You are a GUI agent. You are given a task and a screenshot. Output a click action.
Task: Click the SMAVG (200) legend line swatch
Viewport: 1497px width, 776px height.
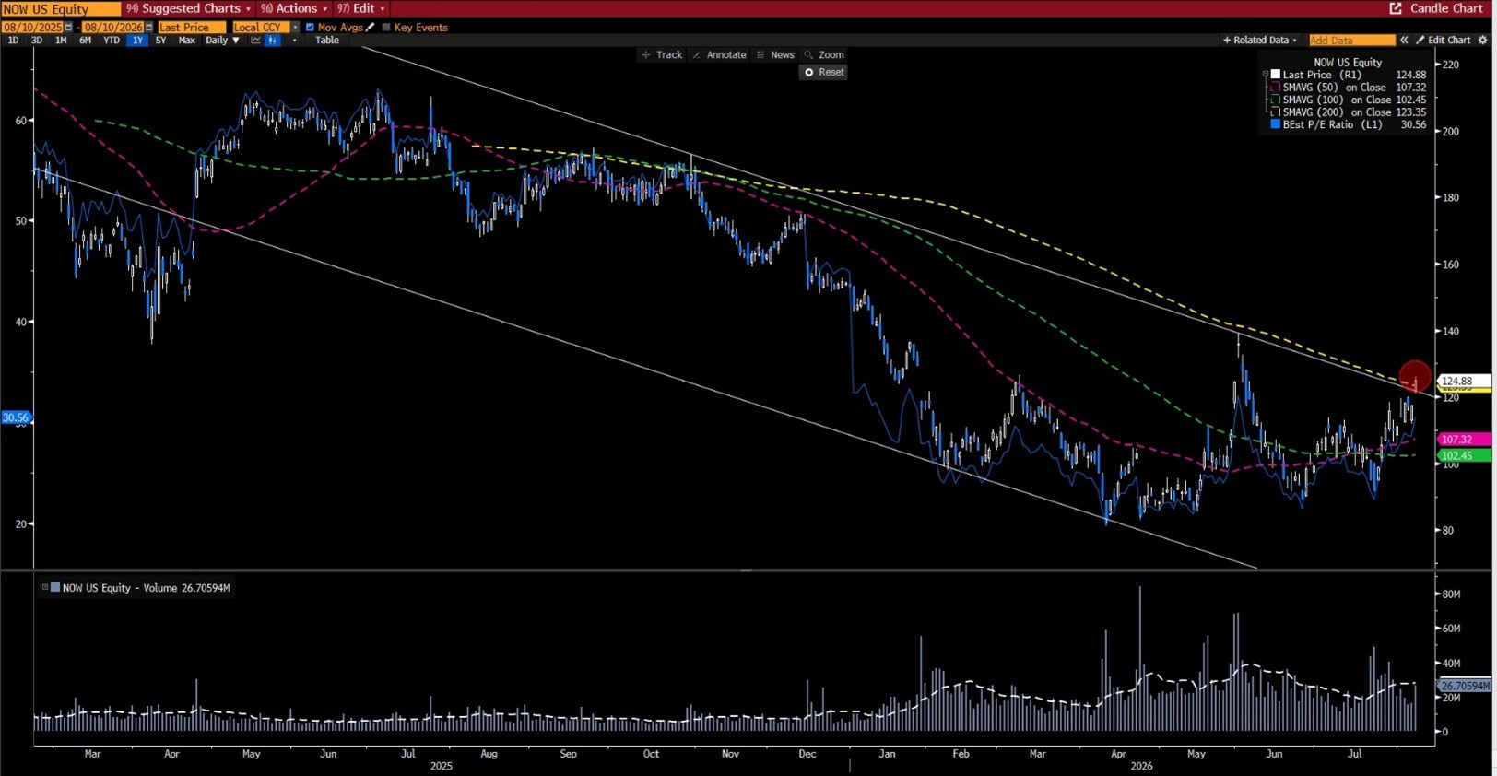[1276, 112]
